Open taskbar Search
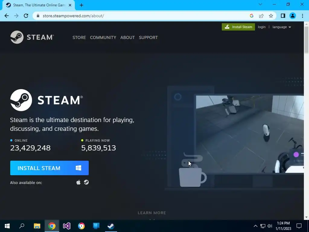Image resolution: width=309 pixels, height=232 pixels. tap(22, 226)
